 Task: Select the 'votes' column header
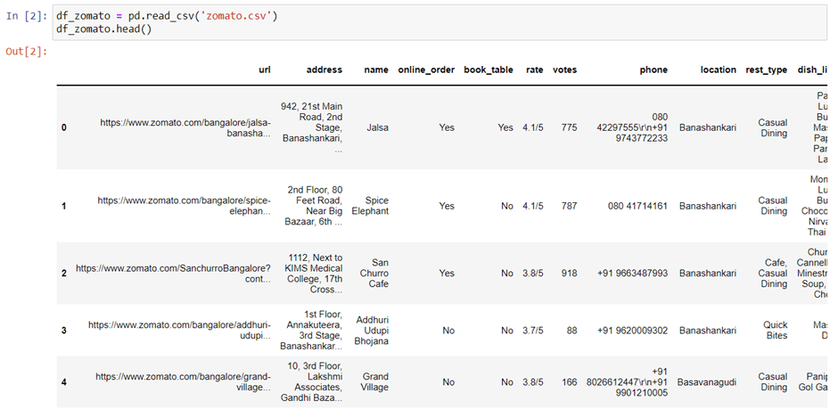[x=565, y=70]
